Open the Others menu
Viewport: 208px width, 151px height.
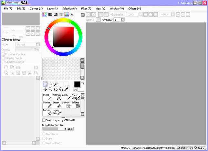click(x=134, y=9)
